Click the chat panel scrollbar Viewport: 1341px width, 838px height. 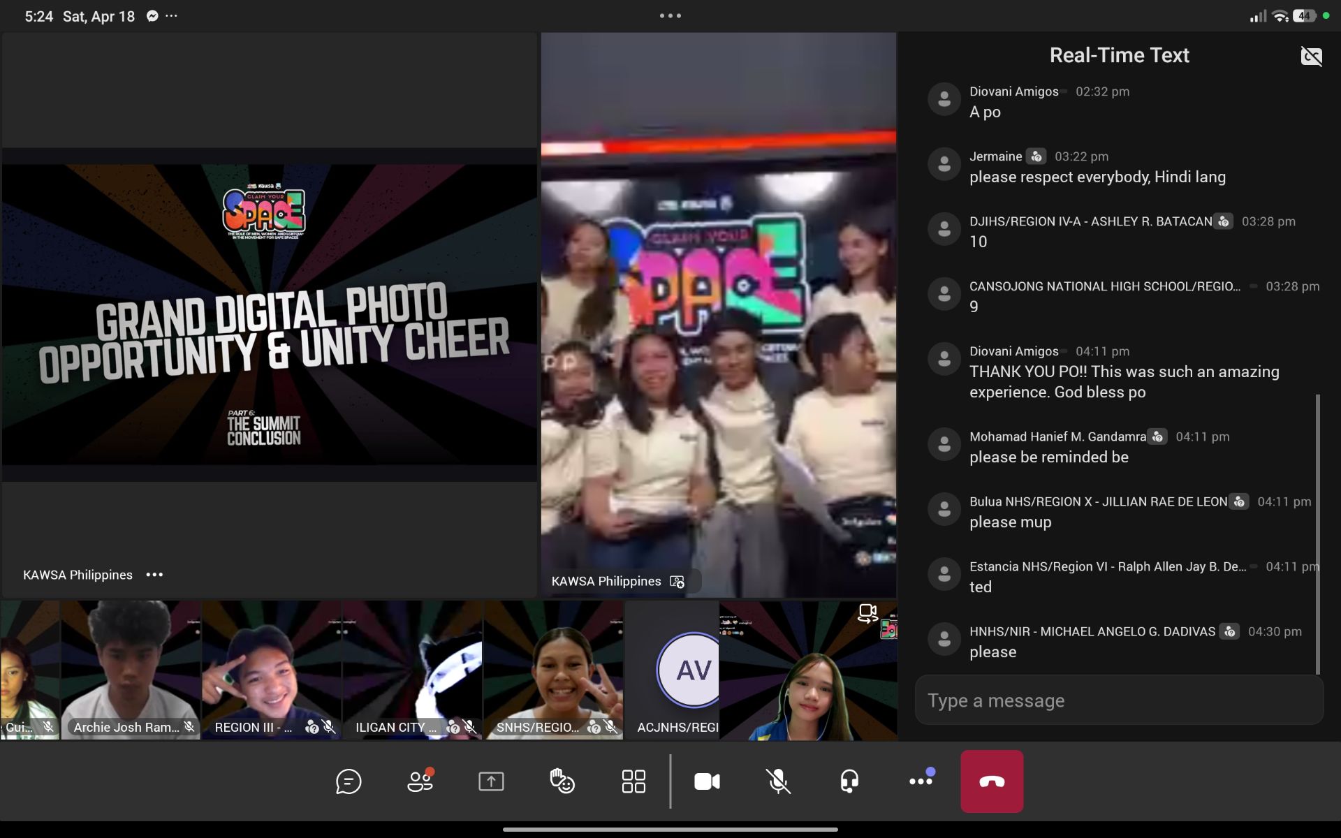[1318, 534]
